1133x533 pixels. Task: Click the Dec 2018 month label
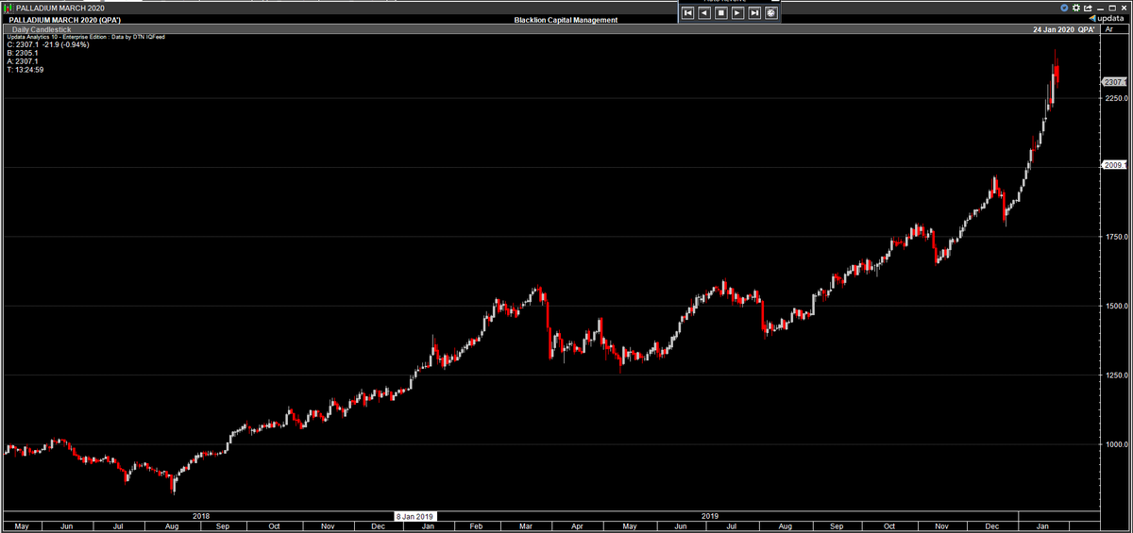[x=380, y=526]
